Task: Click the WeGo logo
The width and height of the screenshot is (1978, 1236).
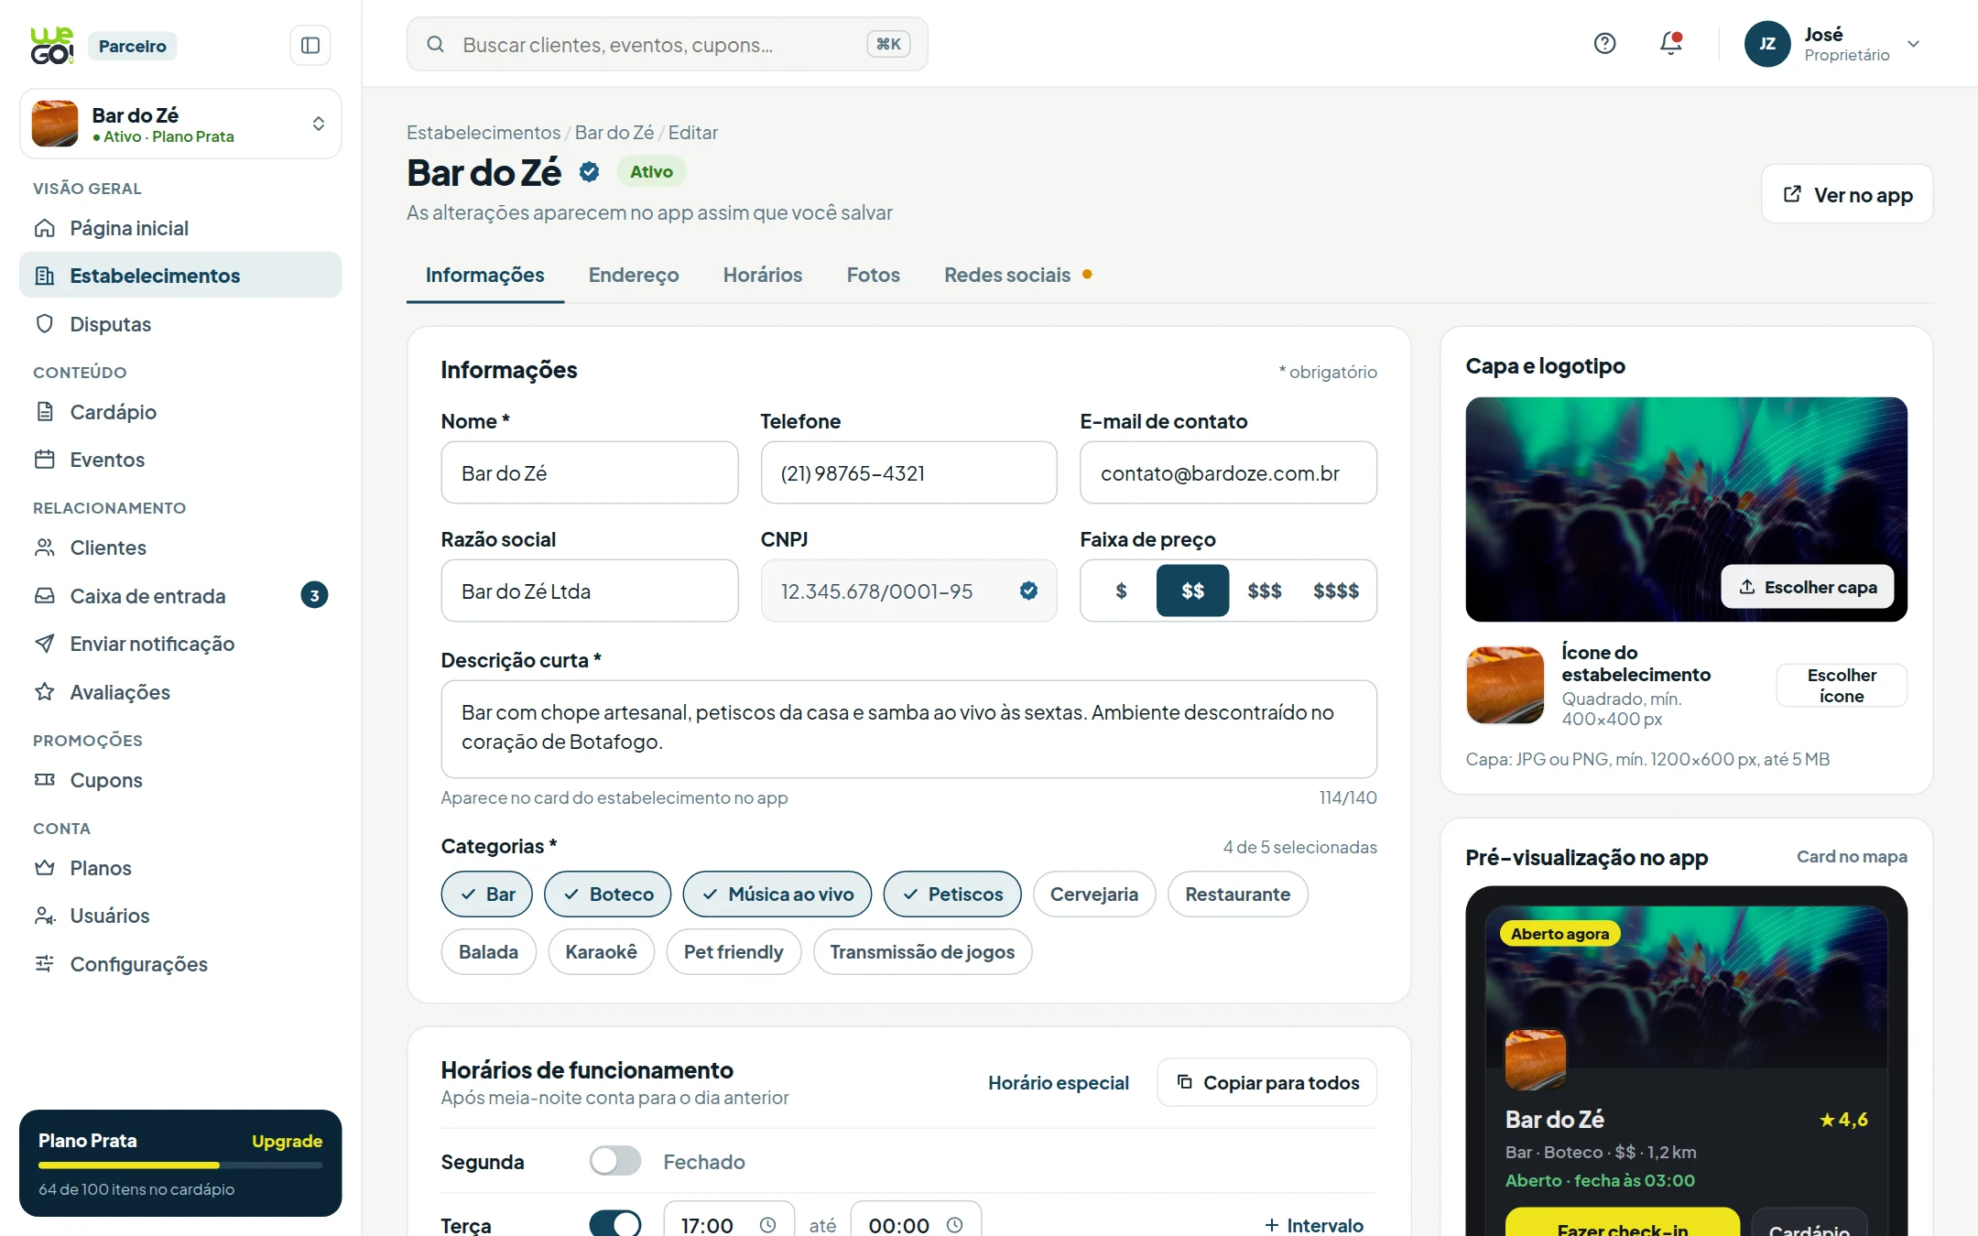Action: (x=52, y=46)
